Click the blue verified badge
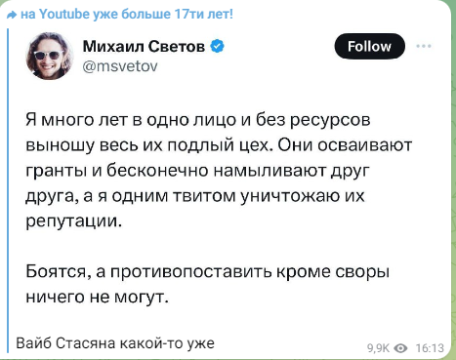The height and width of the screenshot is (360, 456). click(218, 46)
